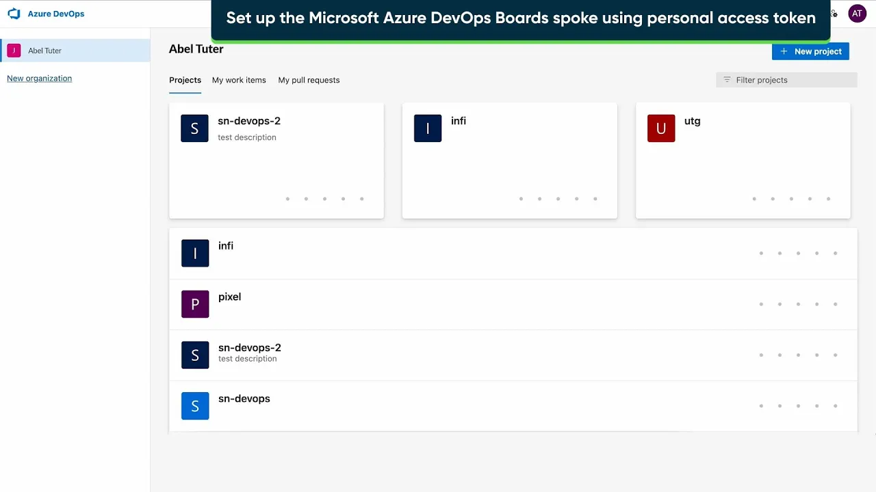The image size is (876, 492).
Task: Click the utg project card icon
Action: tap(660, 128)
